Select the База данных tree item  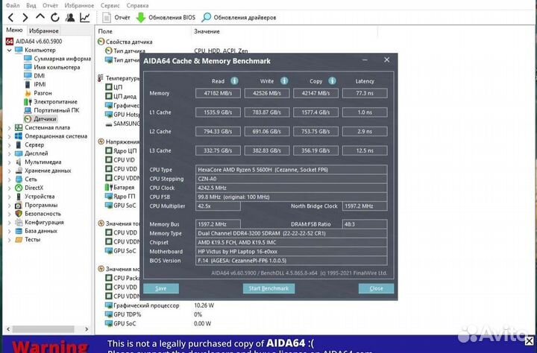point(36,231)
